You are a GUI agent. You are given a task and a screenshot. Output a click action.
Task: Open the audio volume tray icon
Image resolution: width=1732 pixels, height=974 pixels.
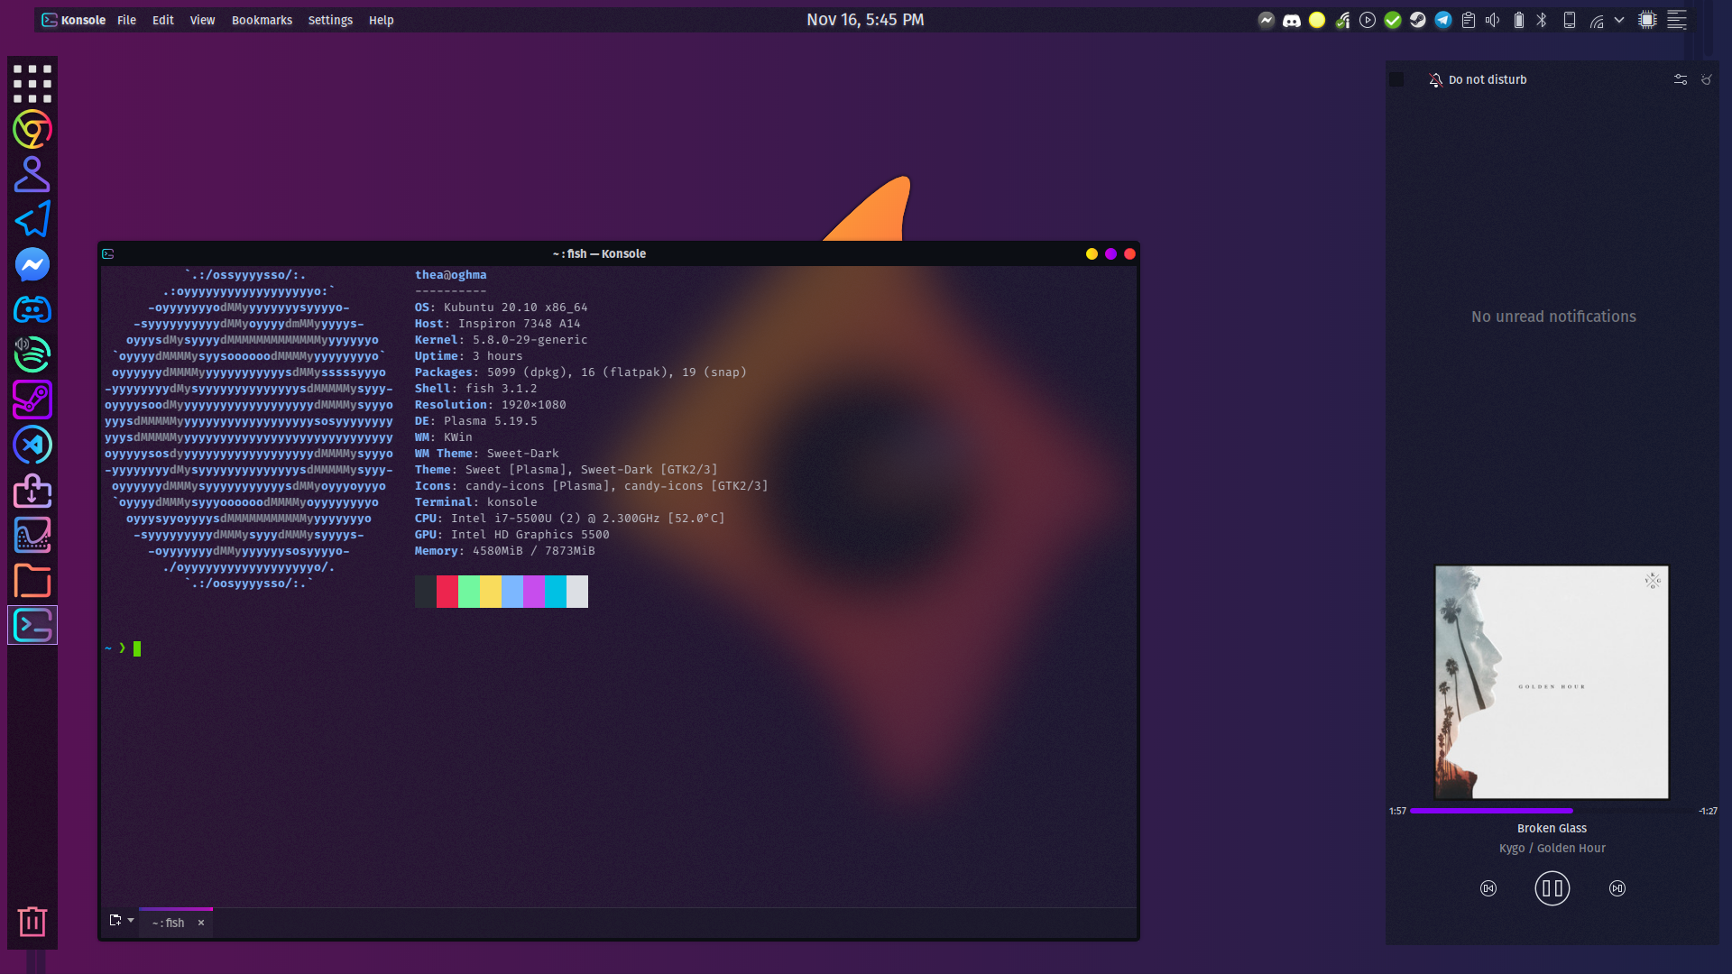(x=1493, y=20)
